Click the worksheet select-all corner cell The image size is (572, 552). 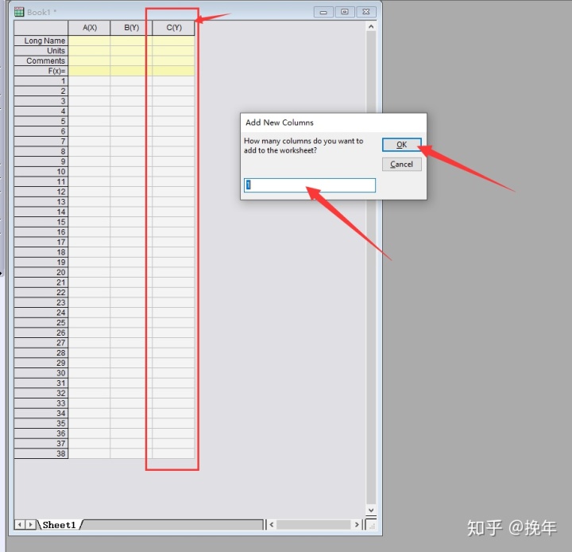point(41,28)
